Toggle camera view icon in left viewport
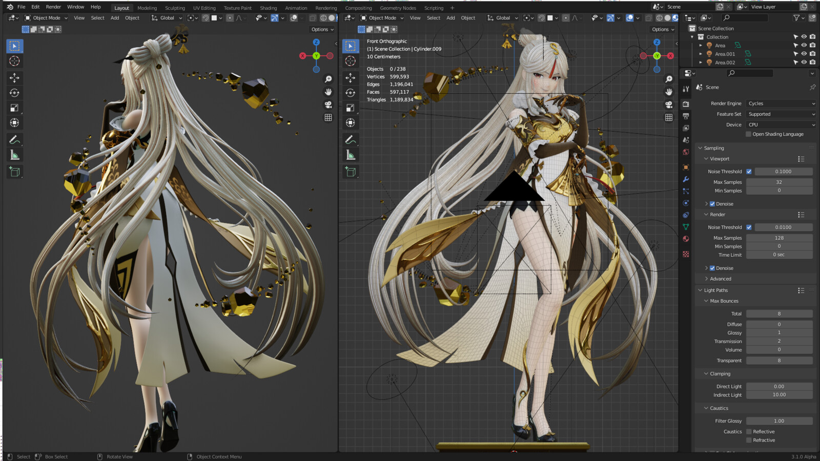Image resolution: width=820 pixels, height=461 pixels. coord(329,104)
